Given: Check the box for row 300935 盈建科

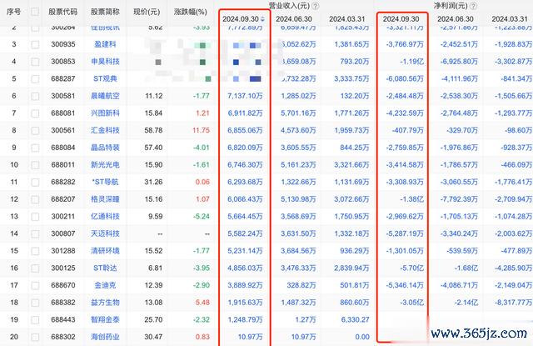Looking at the screenshot, I should coord(35,44).
